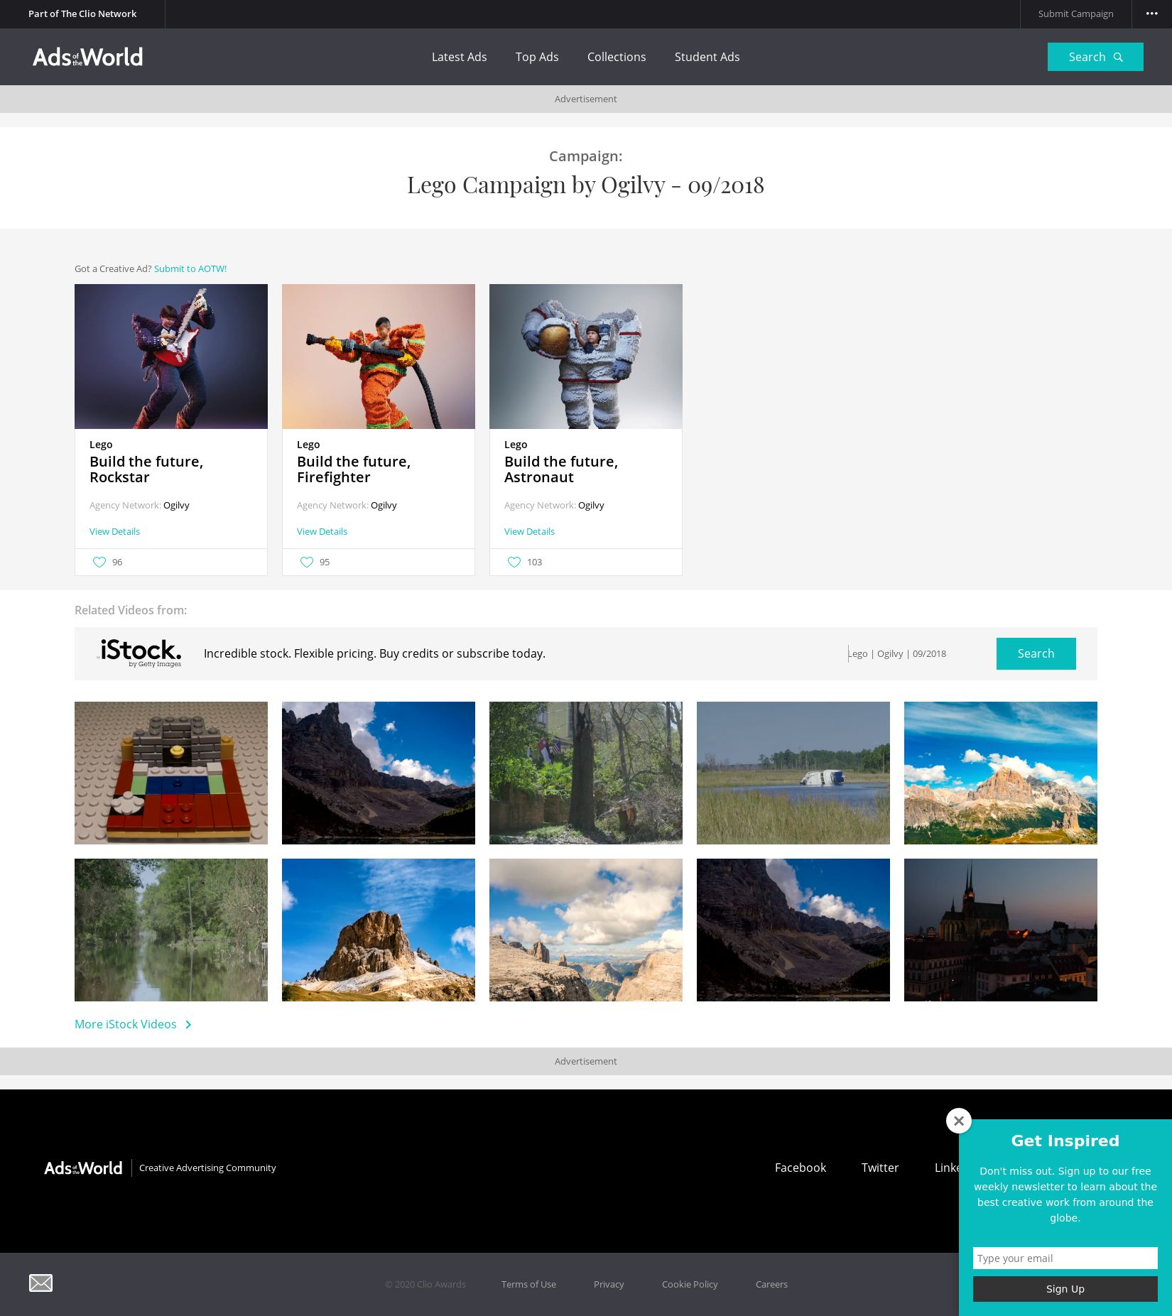Viewport: 1172px width, 1316px height.
Task: Like the Astronaut ad with heart icon
Action: (x=514, y=562)
